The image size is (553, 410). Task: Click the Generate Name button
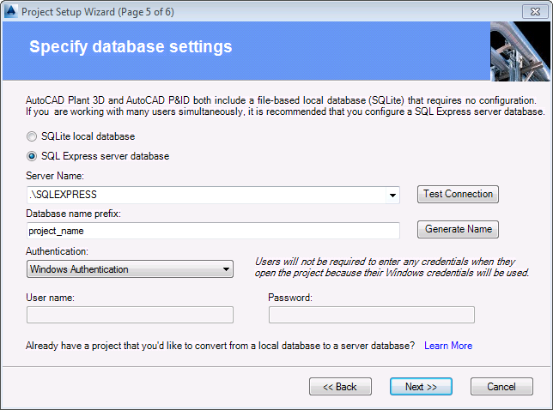(458, 230)
